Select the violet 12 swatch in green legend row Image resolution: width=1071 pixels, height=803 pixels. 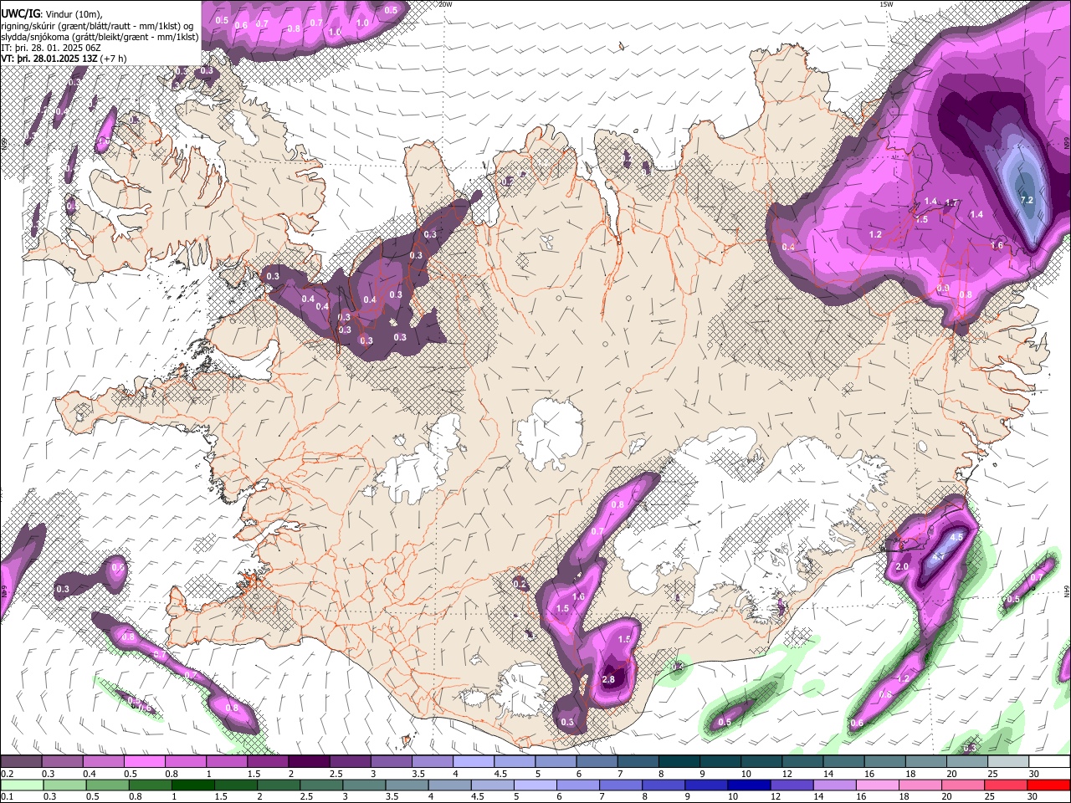(791, 785)
